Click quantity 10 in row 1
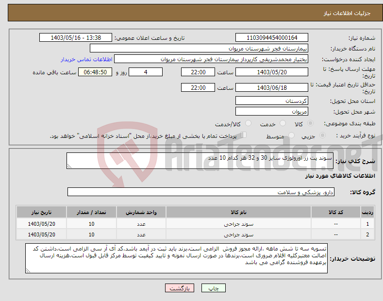The width and height of the screenshot is (383, 301). (91, 224)
